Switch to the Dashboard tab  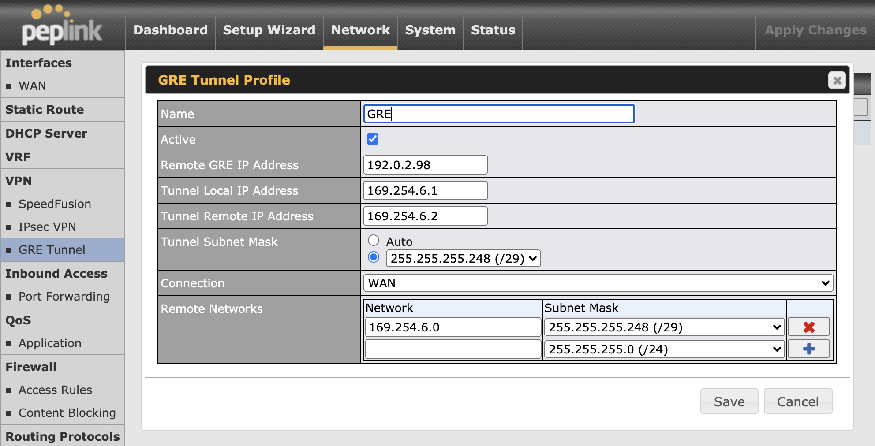coord(170,30)
